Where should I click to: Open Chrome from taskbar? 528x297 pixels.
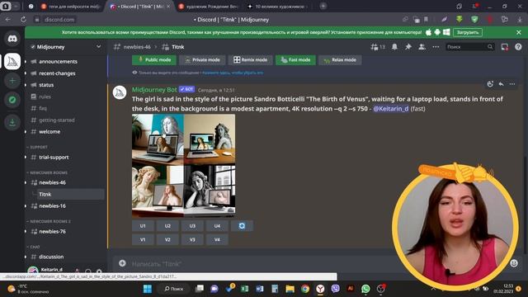coord(305,289)
